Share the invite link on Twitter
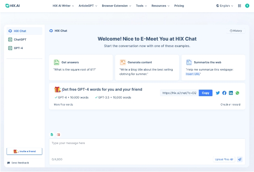254x172 pixels. 218,93
